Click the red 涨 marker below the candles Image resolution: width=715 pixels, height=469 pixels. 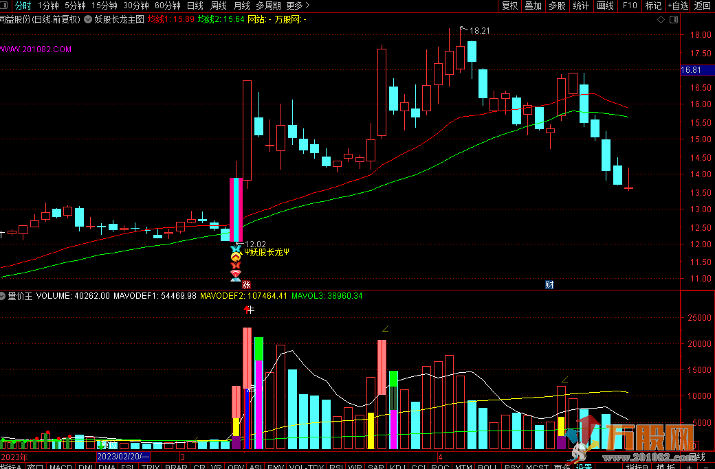246,284
